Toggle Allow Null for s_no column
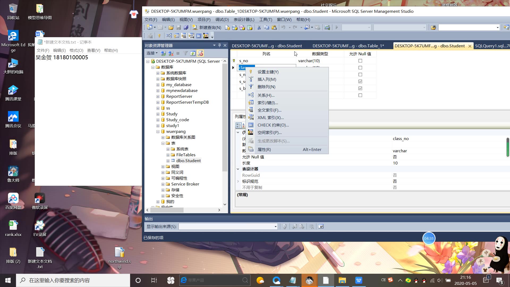Viewport: 510px width, 287px height. [360, 61]
